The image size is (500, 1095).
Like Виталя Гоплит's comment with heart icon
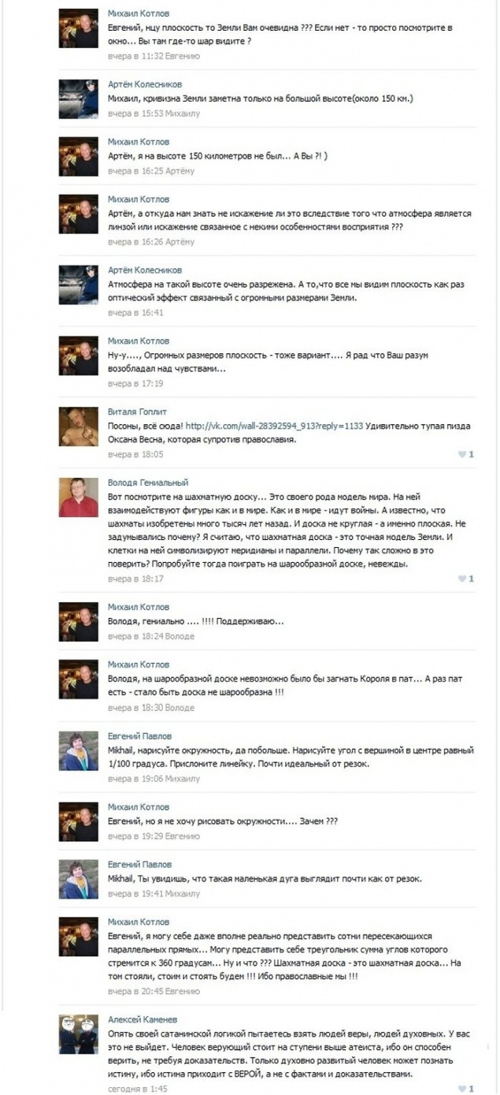click(466, 454)
